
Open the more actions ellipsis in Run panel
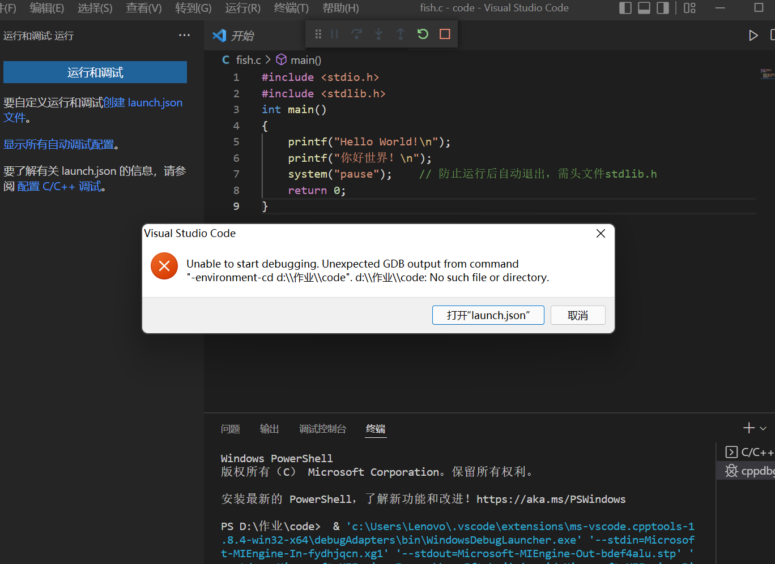click(x=185, y=35)
